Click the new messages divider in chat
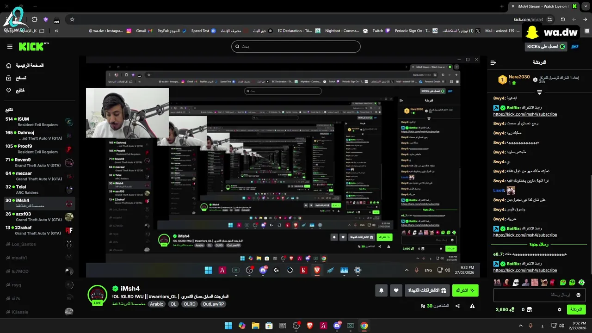 pos(539,244)
